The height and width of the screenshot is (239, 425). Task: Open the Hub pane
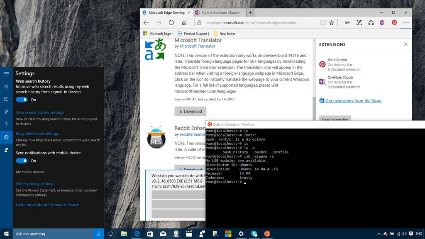coord(348,22)
